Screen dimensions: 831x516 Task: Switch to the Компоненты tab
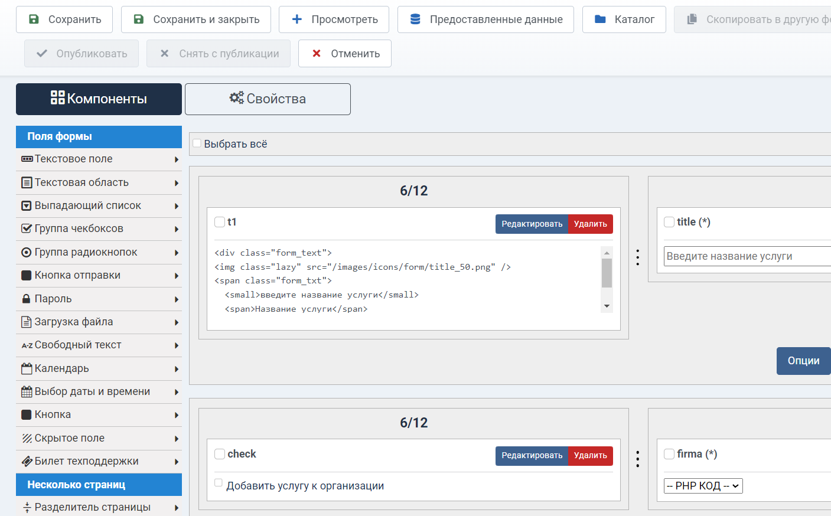coord(99,99)
